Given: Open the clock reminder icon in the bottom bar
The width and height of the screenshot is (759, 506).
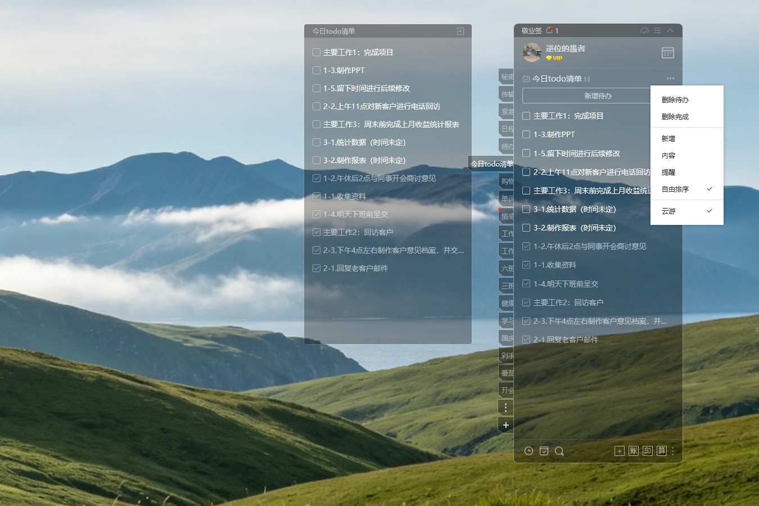Looking at the screenshot, I should (528, 451).
